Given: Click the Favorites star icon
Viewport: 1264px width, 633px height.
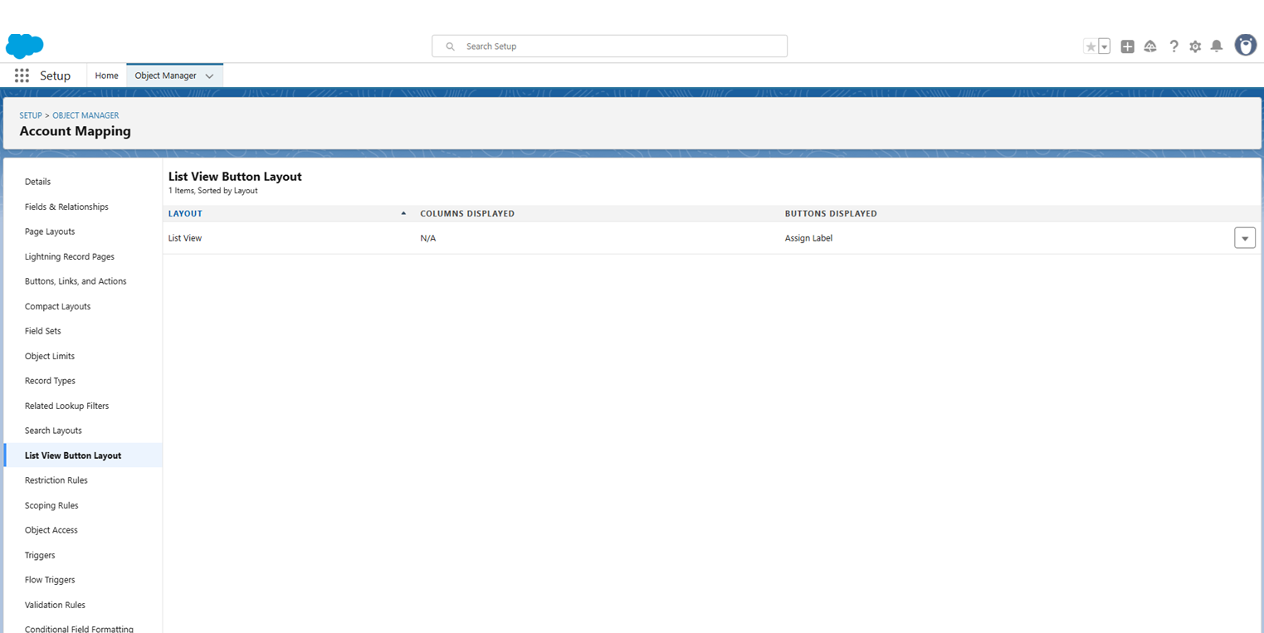Looking at the screenshot, I should tap(1091, 46).
